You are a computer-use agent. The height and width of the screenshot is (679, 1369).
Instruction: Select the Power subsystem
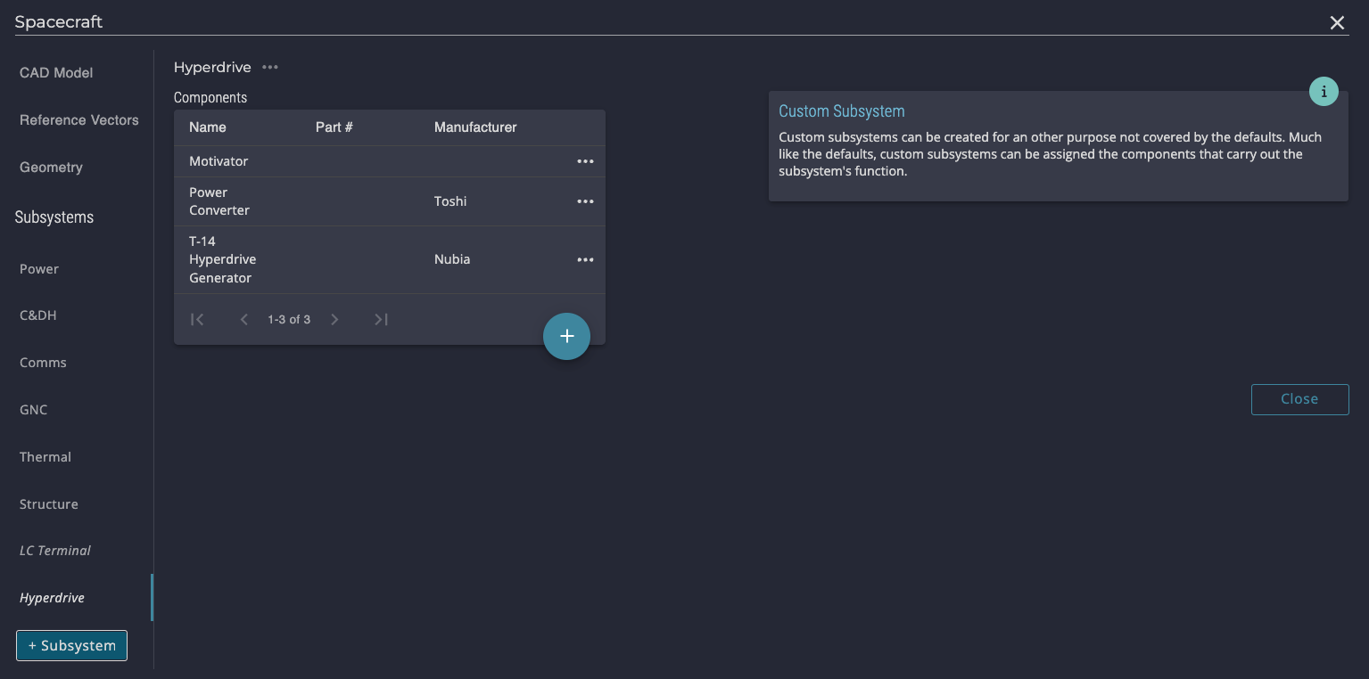(39, 269)
